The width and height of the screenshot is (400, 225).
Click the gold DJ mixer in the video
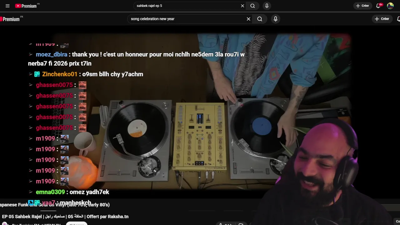[x=199, y=137]
